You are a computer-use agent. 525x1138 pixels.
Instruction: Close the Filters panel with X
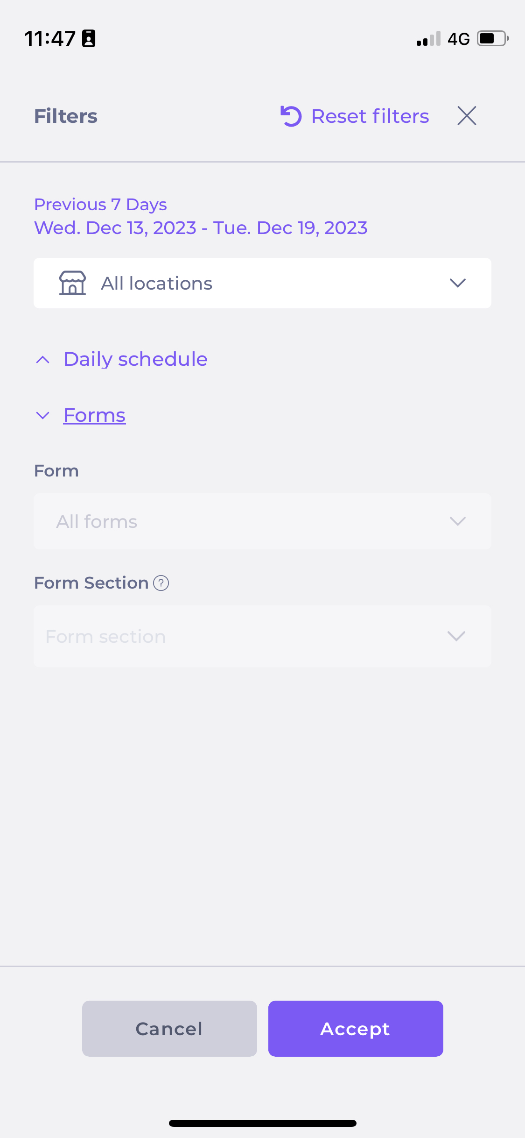coord(467,116)
